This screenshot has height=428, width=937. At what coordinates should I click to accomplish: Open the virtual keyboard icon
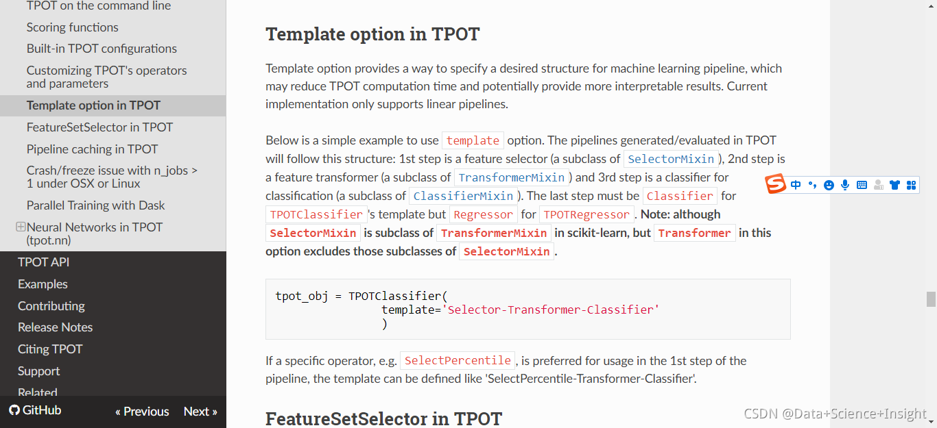pos(862,184)
